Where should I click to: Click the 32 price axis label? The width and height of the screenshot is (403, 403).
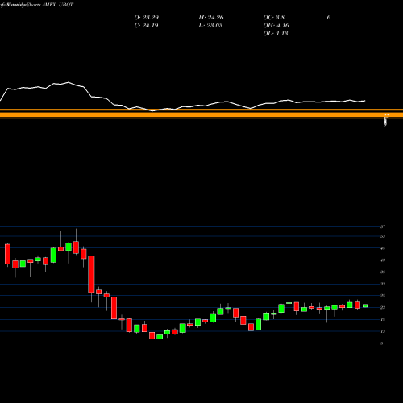383,284
